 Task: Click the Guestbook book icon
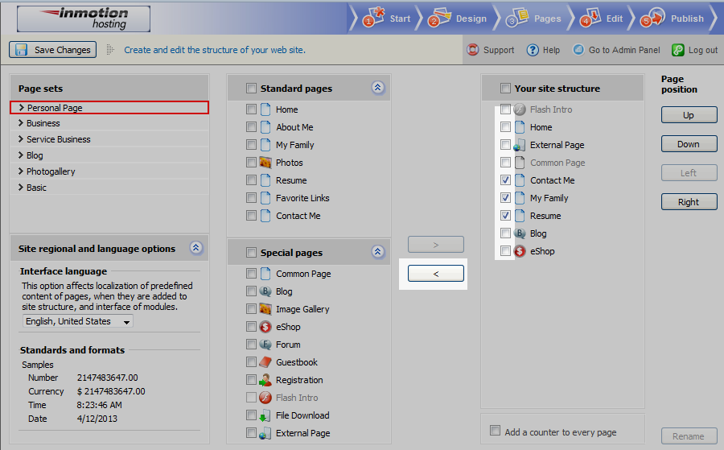pyautogui.click(x=265, y=362)
